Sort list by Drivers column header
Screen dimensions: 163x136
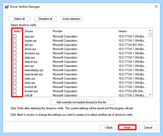pos(29,31)
